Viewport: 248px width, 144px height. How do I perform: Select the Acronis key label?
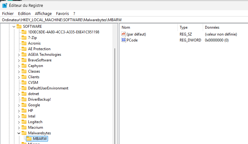click(34, 43)
